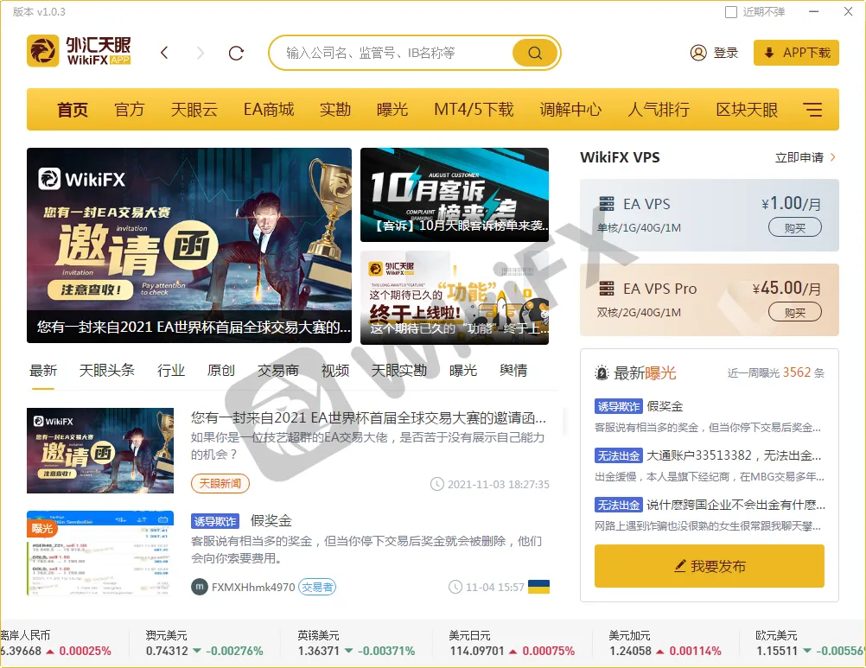Expand 立即申请 chevron for WikiFX VPS
This screenshot has height=668, width=866.
[x=833, y=157]
